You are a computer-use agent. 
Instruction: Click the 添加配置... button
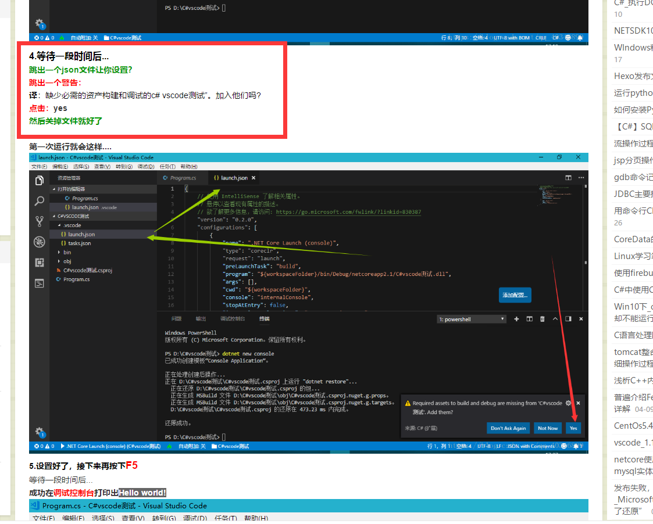515,295
